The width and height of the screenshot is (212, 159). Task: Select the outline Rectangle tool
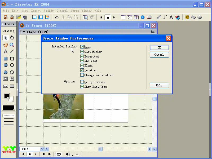pyautogui.click(x=12, y=59)
